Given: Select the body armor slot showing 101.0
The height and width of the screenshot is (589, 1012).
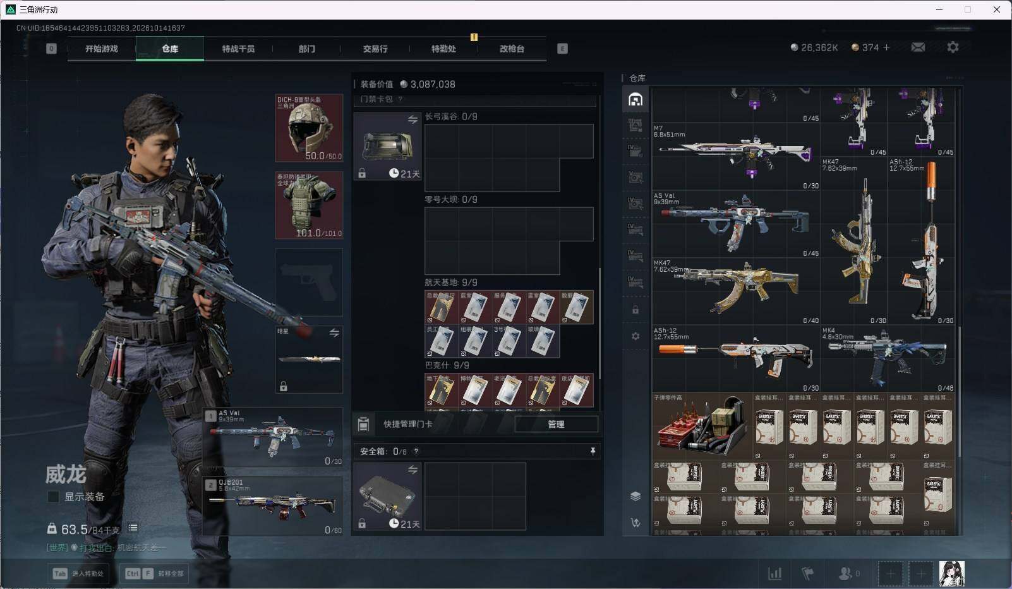Looking at the screenshot, I should coord(309,205).
